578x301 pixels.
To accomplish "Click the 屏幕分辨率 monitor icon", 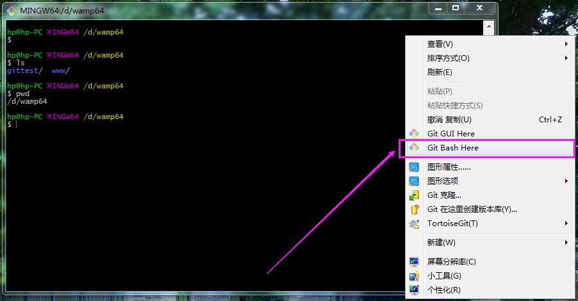I will pos(413,261).
